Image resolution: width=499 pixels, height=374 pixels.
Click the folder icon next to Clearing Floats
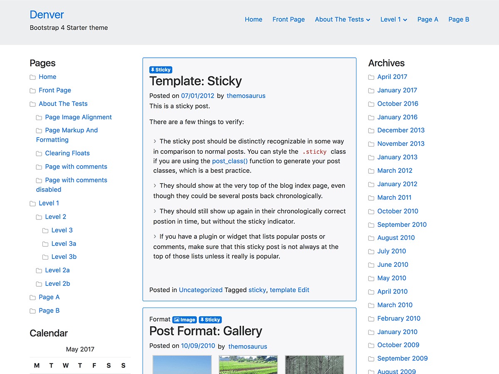39,153
